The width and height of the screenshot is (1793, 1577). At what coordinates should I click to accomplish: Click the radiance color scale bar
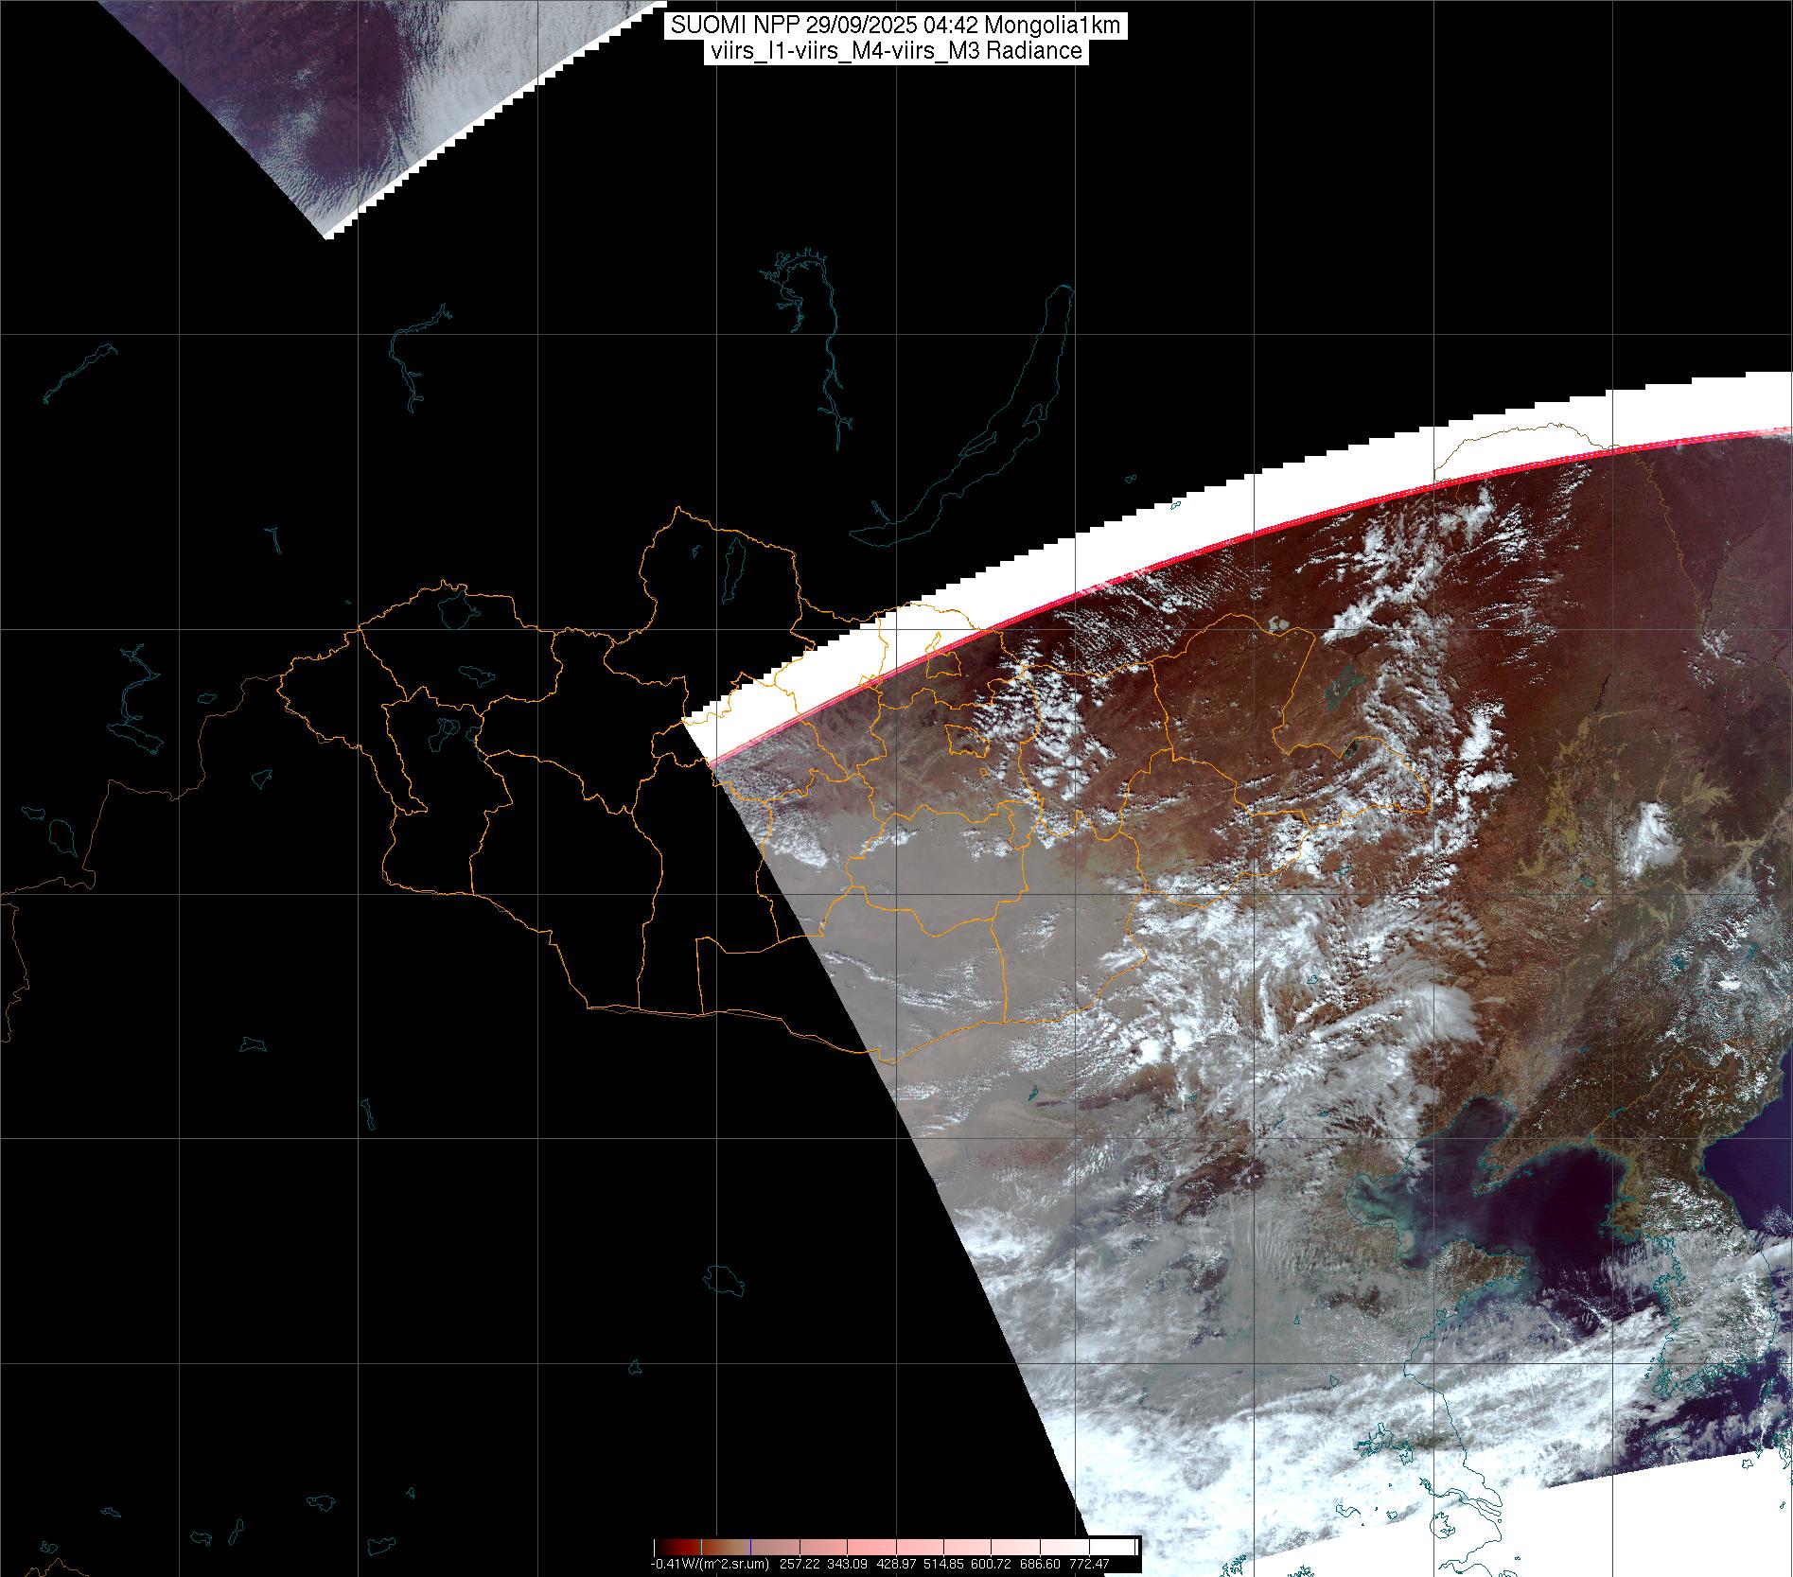tap(896, 1547)
